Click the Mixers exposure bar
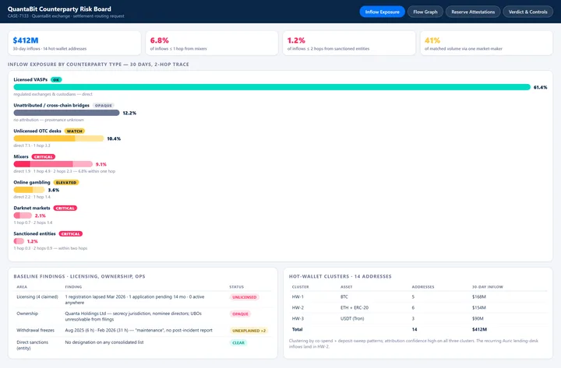 53,164
